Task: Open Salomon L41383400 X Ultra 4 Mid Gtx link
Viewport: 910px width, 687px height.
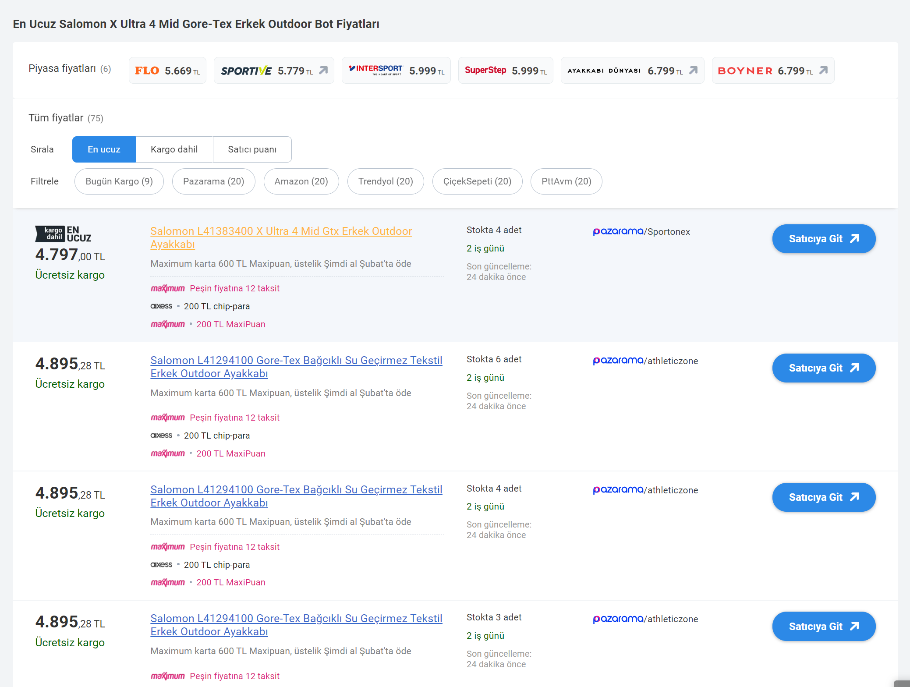Action: tap(281, 237)
